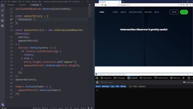Screen dimensions: 193x109
Task: Open the Extensions view in VS Code activity bar
Action: point(2,26)
